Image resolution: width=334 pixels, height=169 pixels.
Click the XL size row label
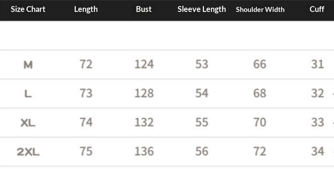coord(28,123)
